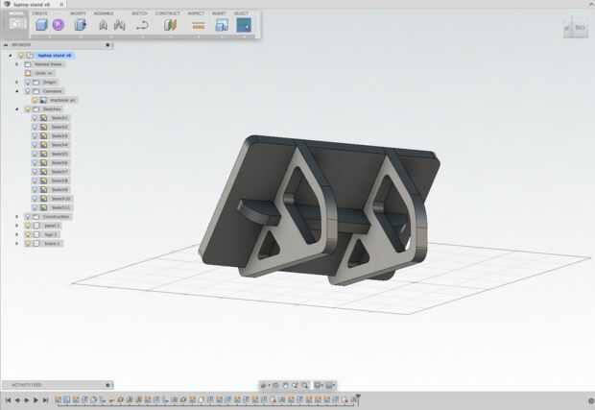Click the Insert image icon
This screenshot has height=410, width=595.
click(222, 25)
